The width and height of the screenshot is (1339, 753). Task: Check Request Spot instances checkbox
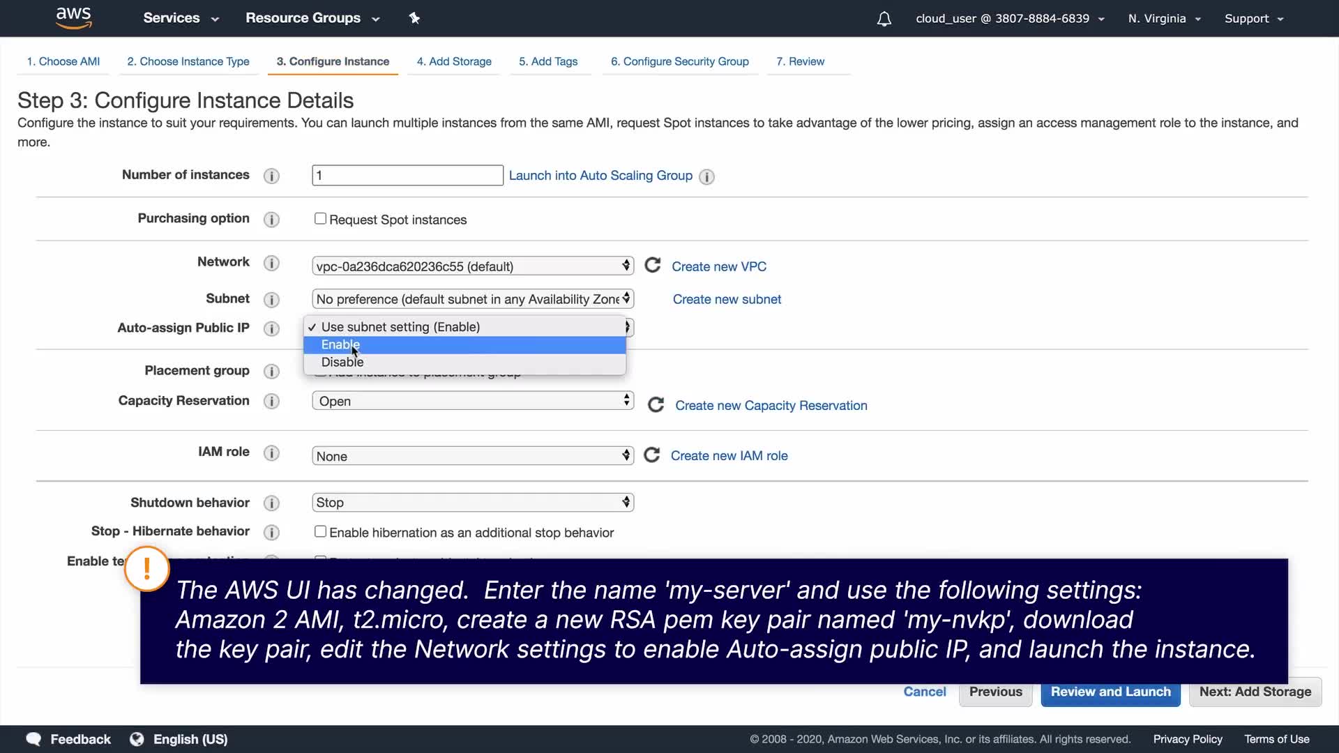click(320, 219)
